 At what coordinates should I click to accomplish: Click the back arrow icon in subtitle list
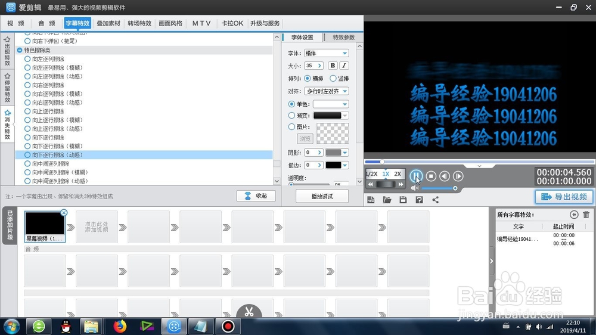pos(574,215)
